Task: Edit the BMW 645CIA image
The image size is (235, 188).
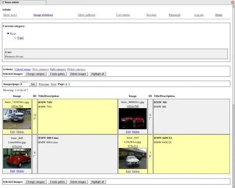Action: pyautogui.click(x=128, y=172)
